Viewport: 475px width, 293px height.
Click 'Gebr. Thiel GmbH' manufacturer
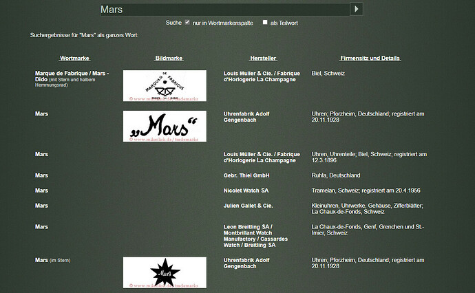pyautogui.click(x=246, y=175)
